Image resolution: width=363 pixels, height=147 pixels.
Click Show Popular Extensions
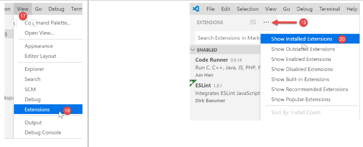(x=301, y=99)
